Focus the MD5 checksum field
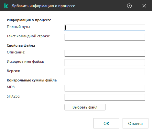152x132 pixels. point(105,88)
